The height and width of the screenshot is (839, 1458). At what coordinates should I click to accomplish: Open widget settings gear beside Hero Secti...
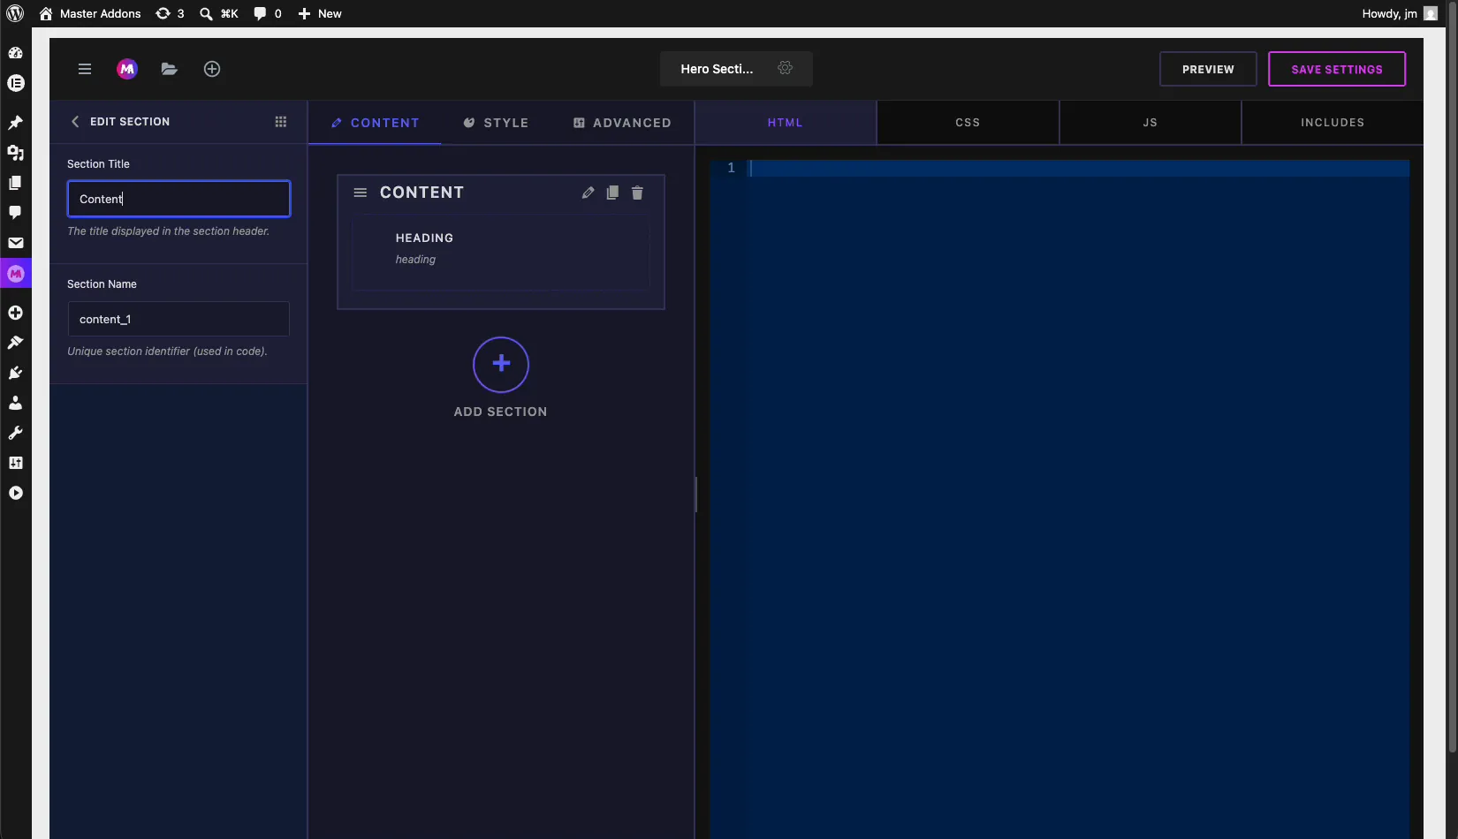(785, 68)
